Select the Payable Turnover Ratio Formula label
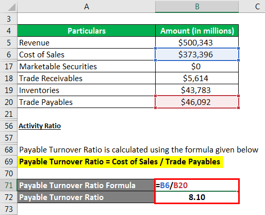The height and width of the screenshot is (215, 265). tap(86, 185)
